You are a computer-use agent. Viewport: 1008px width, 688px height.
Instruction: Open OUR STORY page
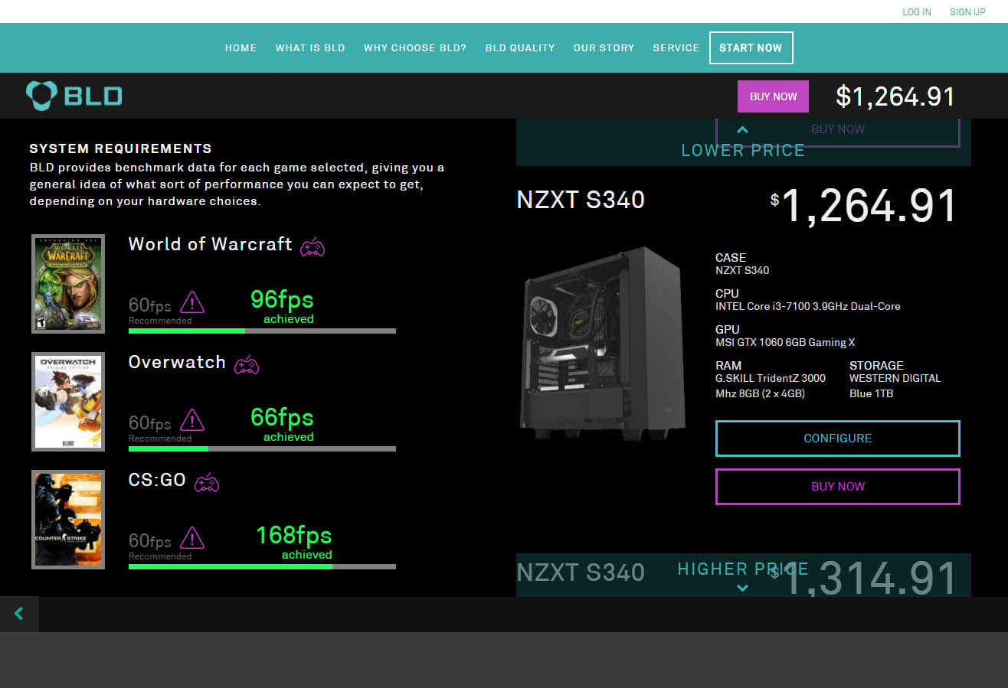pos(604,47)
